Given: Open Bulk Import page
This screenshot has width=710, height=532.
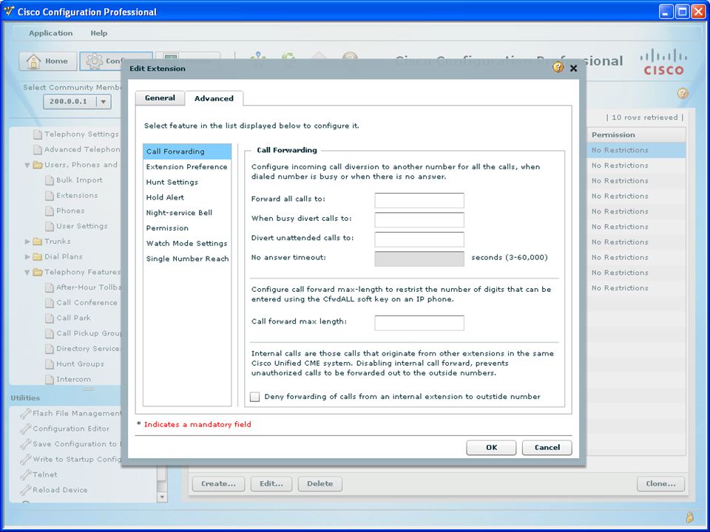Looking at the screenshot, I should (x=74, y=180).
